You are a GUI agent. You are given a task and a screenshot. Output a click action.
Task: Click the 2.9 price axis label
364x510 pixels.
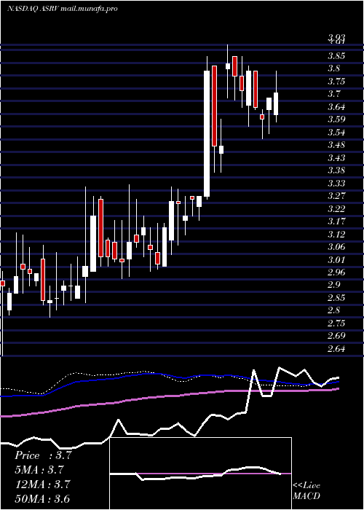click(x=334, y=286)
